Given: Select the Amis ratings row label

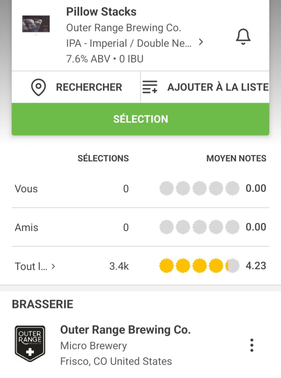Looking at the screenshot, I should click(x=27, y=227).
